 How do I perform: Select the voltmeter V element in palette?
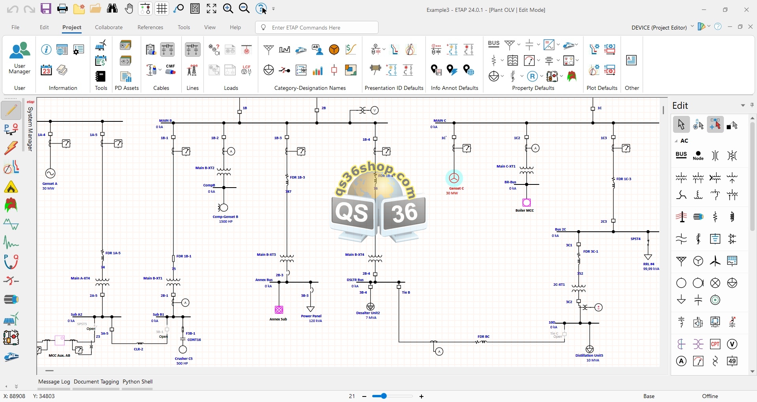pyautogui.click(x=732, y=344)
